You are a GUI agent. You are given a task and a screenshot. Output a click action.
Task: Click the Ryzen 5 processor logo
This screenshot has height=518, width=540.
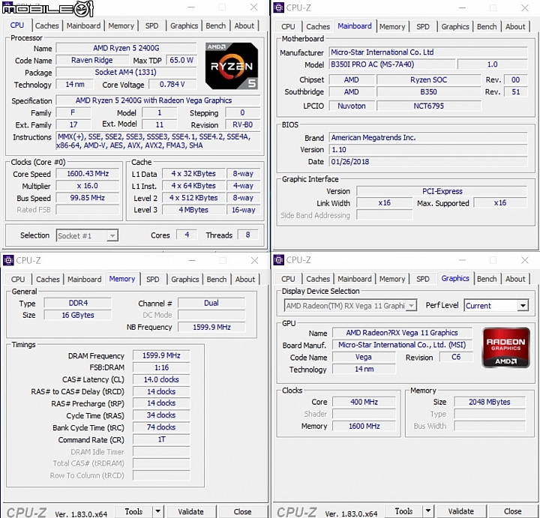pyautogui.click(x=232, y=66)
